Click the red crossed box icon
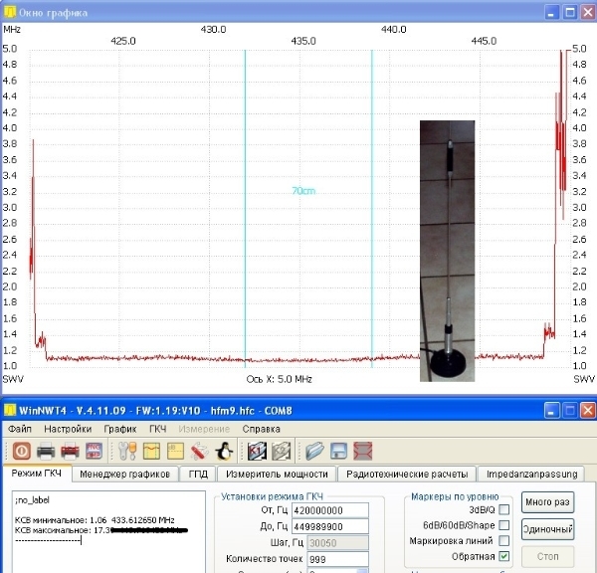597x573 pixels. tap(363, 452)
